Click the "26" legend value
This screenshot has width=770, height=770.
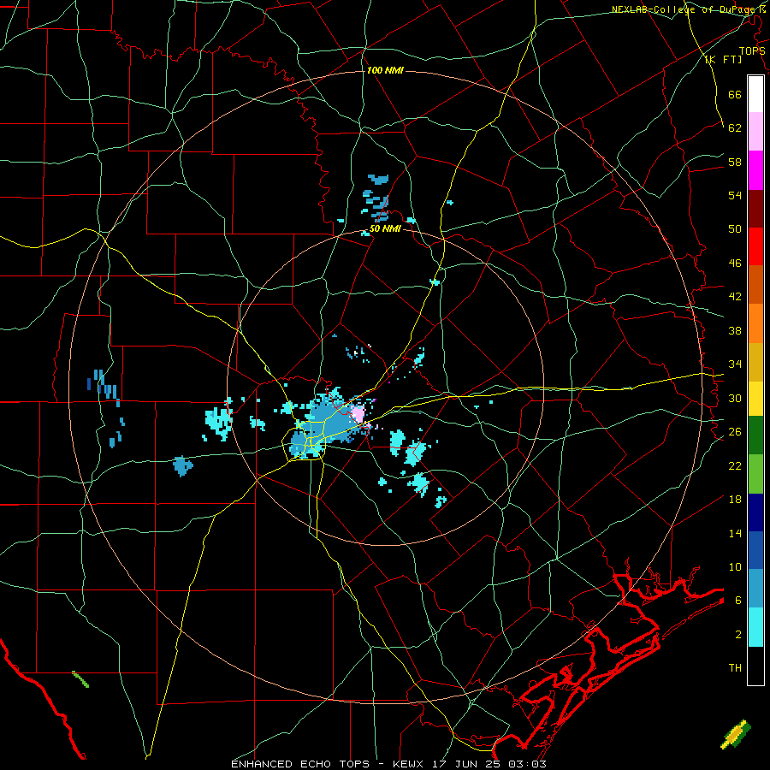click(x=735, y=432)
